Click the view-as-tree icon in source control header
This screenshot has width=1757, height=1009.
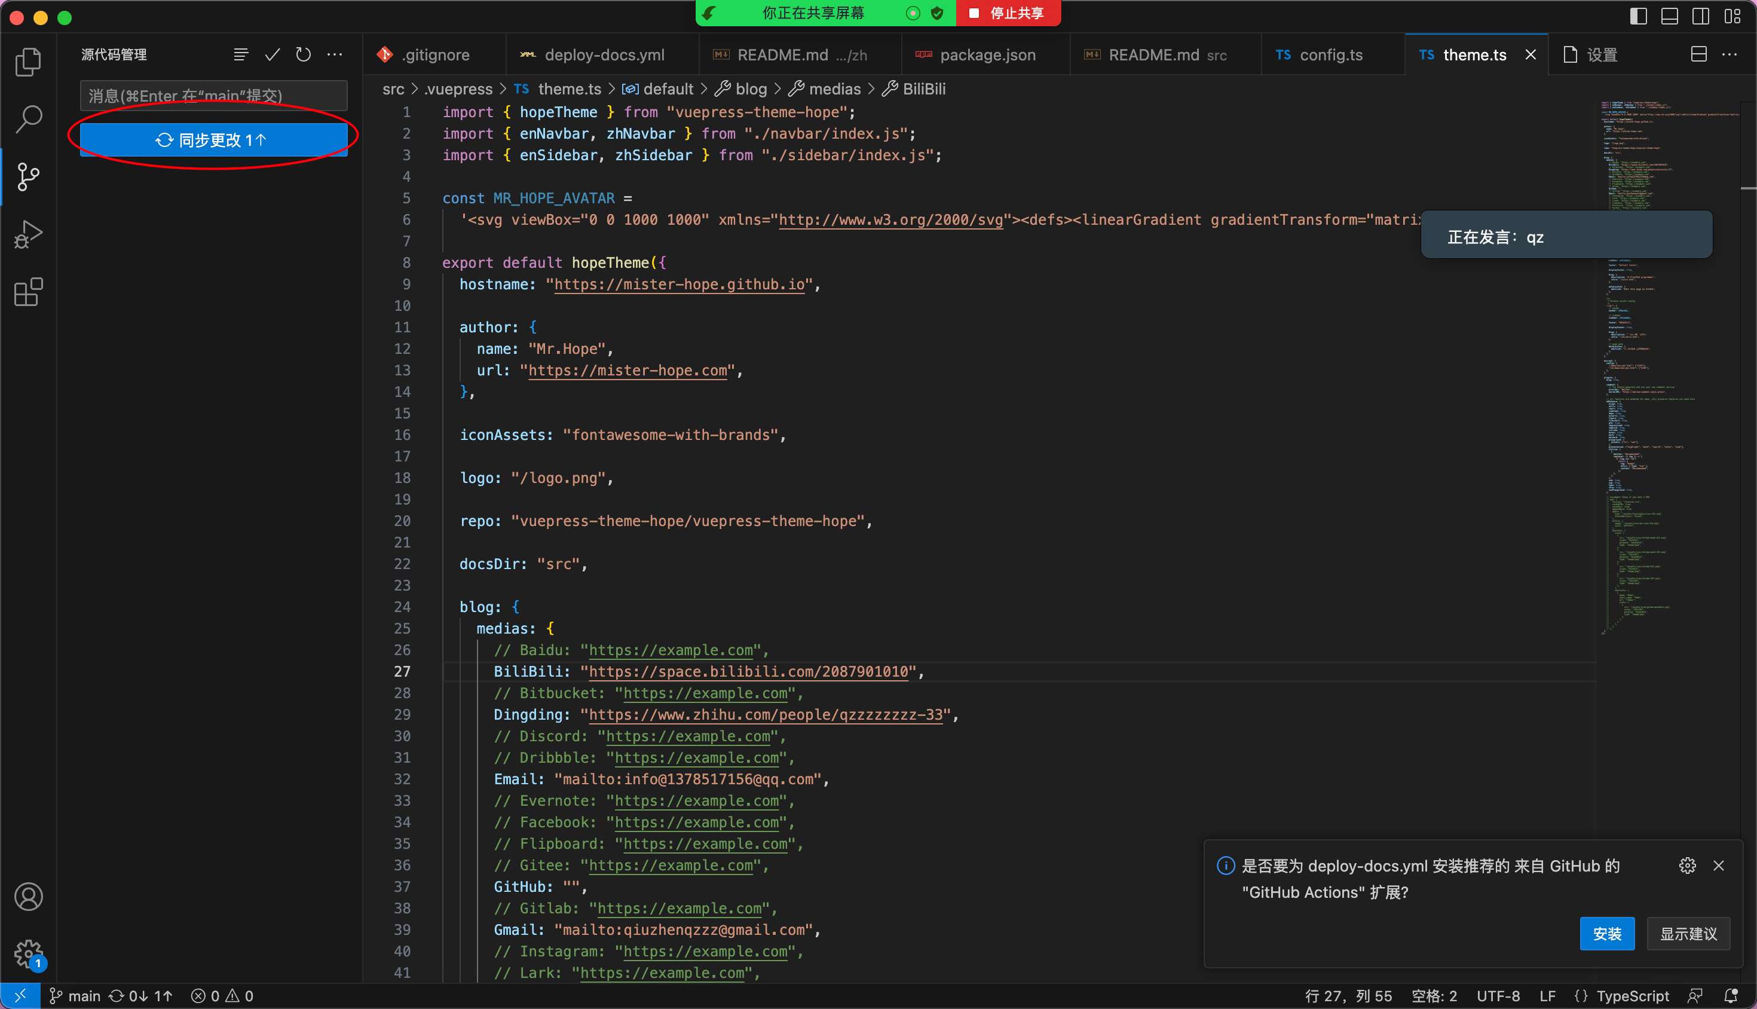click(240, 54)
